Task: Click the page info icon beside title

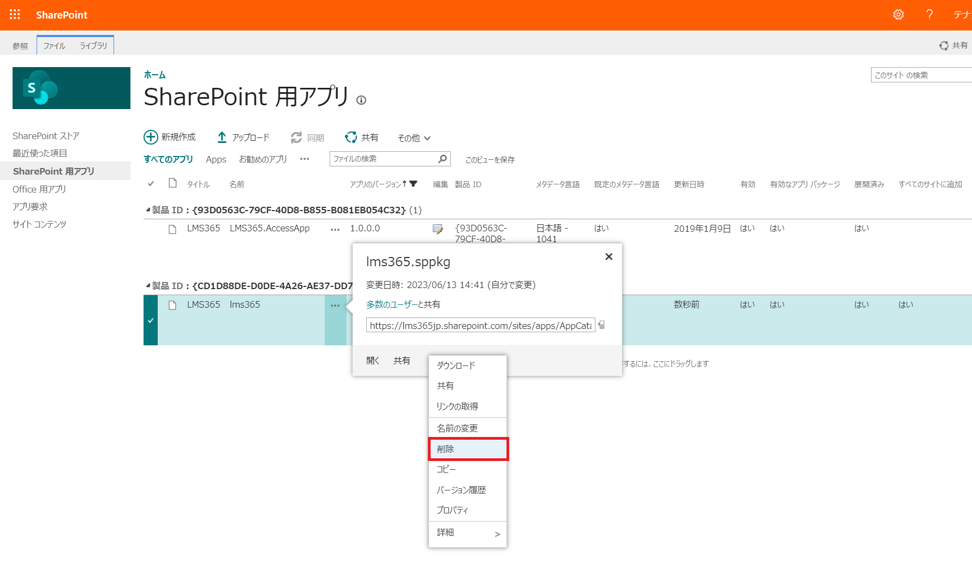Action: [x=361, y=100]
